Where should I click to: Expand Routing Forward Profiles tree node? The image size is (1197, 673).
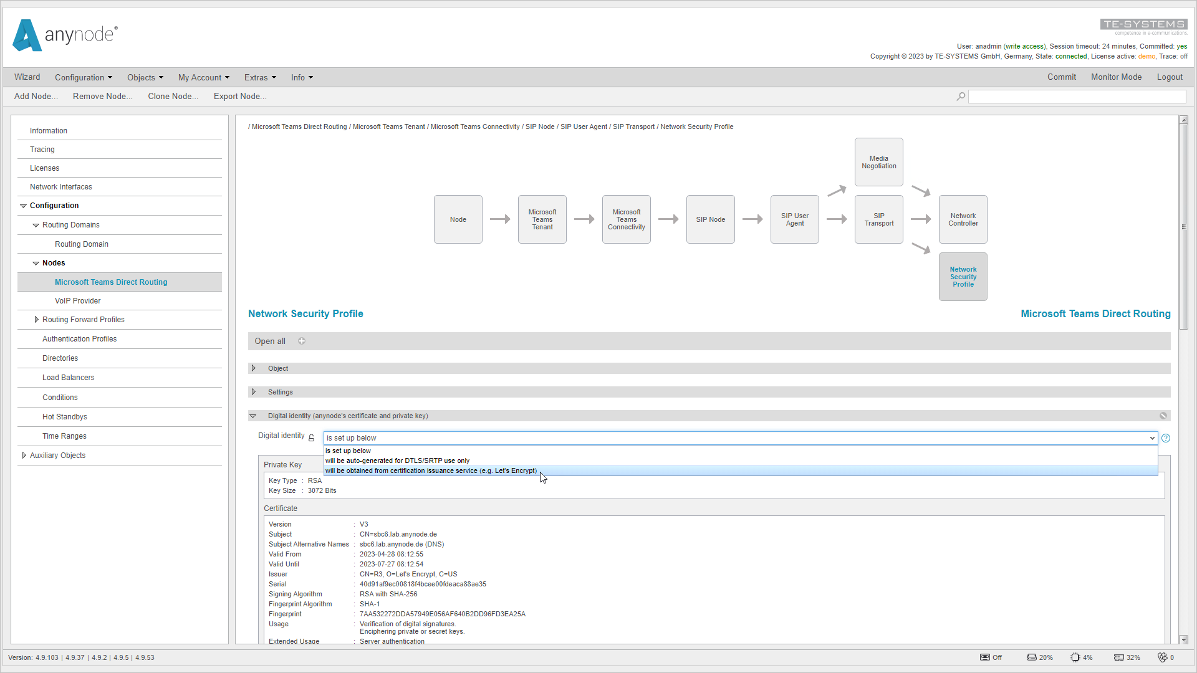(x=36, y=320)
